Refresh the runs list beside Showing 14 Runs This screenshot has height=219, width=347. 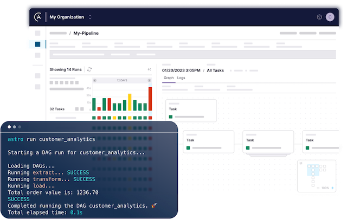89,69
